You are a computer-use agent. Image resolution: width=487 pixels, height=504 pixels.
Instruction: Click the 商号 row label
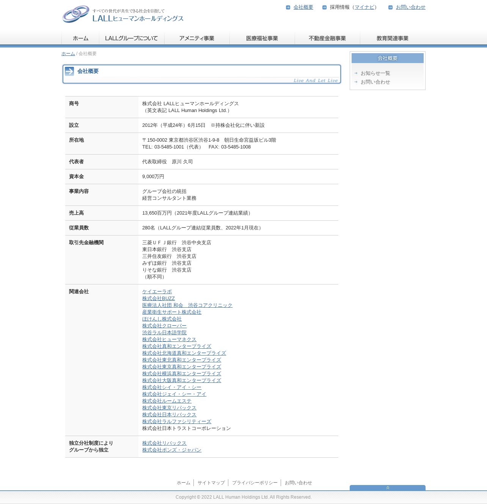74,104
